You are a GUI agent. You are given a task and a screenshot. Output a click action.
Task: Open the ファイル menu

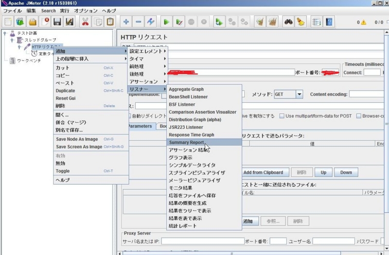(13, 11)
